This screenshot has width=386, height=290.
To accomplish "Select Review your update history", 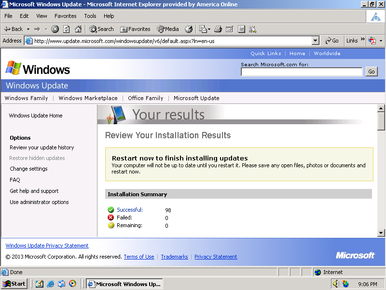I will click(x=42, y=147).
